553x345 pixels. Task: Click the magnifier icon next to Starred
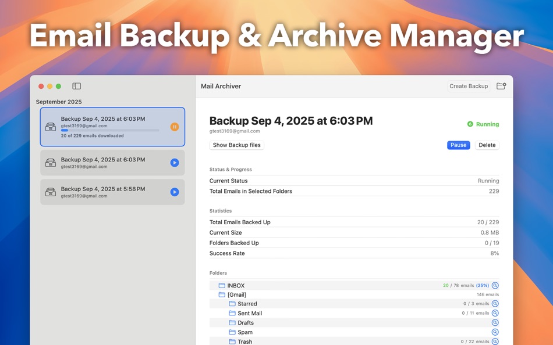[x=495, y=303]
